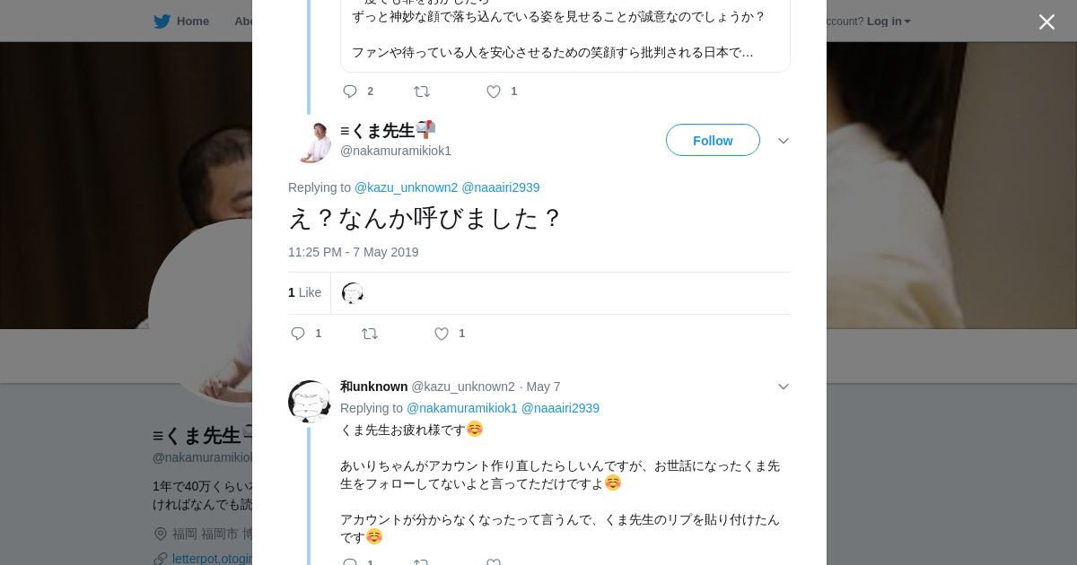Open the Log in dropdown

coord(889,22)
